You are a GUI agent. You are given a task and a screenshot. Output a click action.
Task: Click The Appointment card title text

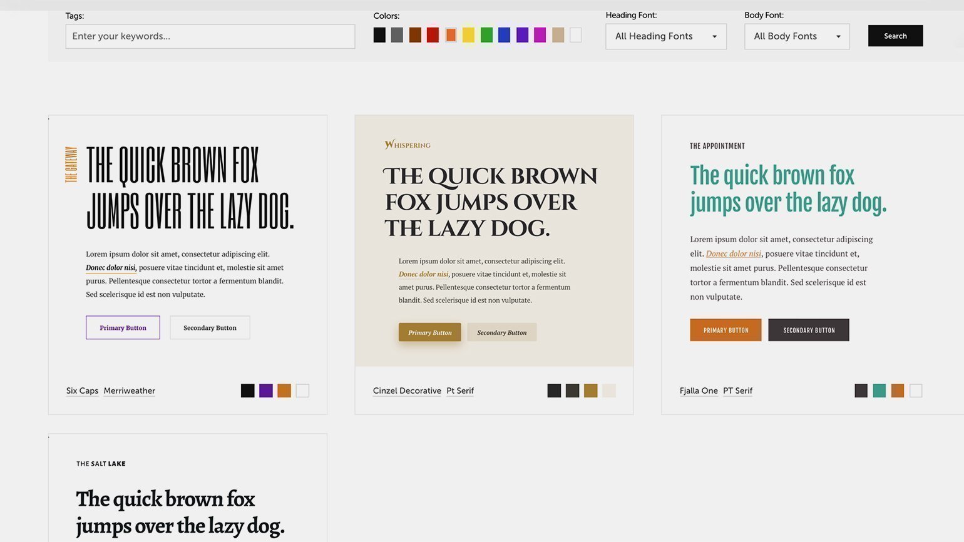point(717,146)
